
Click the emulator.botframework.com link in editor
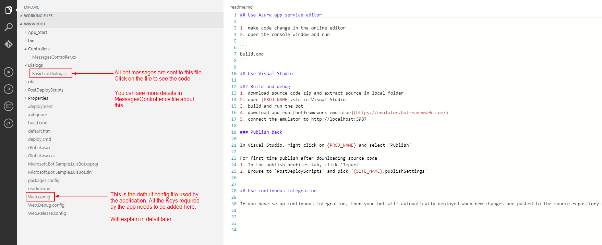pos(401,113)
